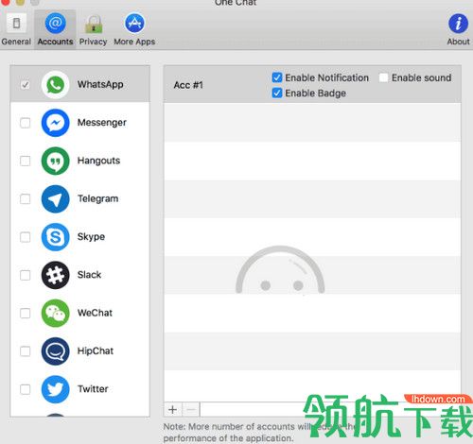Click the Slack icon
Viewport: 473px width, 444px height.
pyautogui.click(x=56, y=275)
